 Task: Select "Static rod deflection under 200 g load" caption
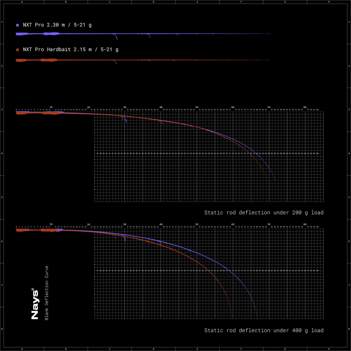pyautogui.click(x=264, y=212)
